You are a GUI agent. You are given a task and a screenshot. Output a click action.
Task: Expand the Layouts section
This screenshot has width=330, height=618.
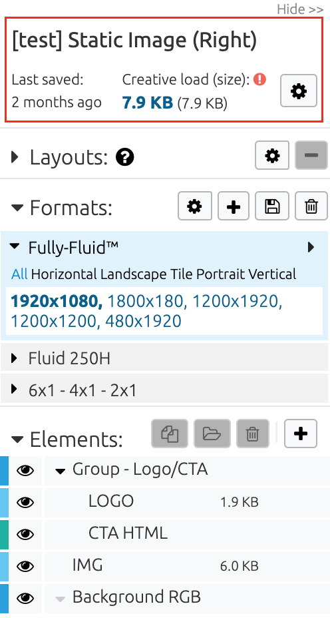[15, 157]
